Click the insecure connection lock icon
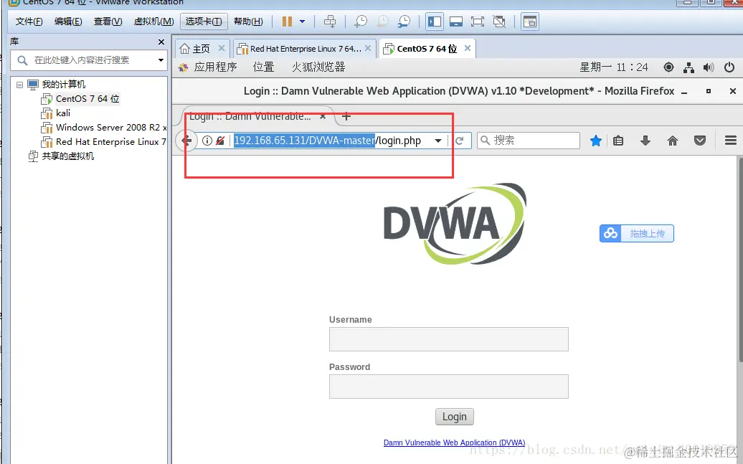The height and width of the screenshot is (464, 743). (x=220, y=141)
